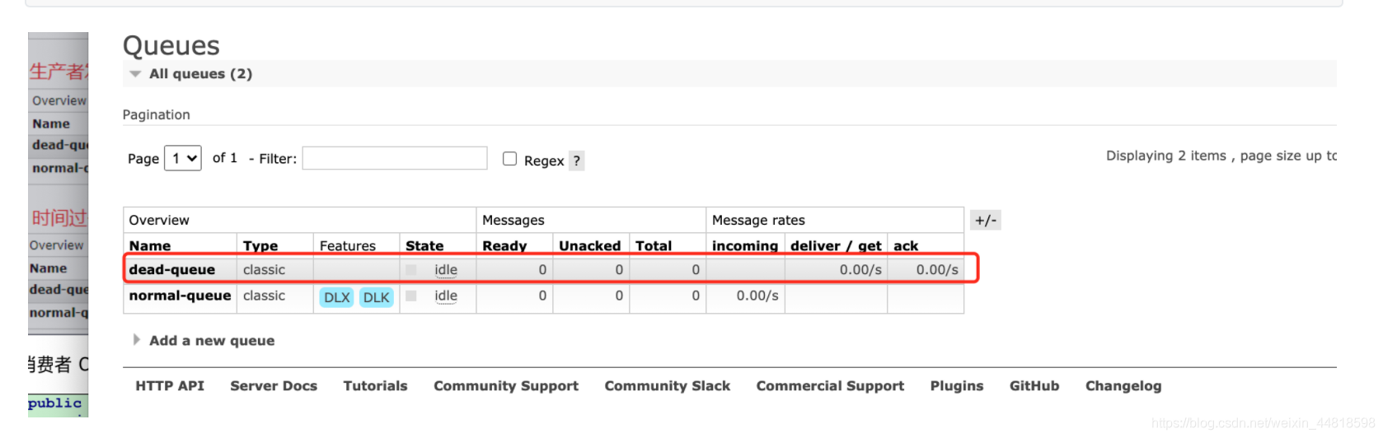The height and width of the screenshot is (438, 1383).
Task: Sort table by Type column
Action: pos(260,245)
